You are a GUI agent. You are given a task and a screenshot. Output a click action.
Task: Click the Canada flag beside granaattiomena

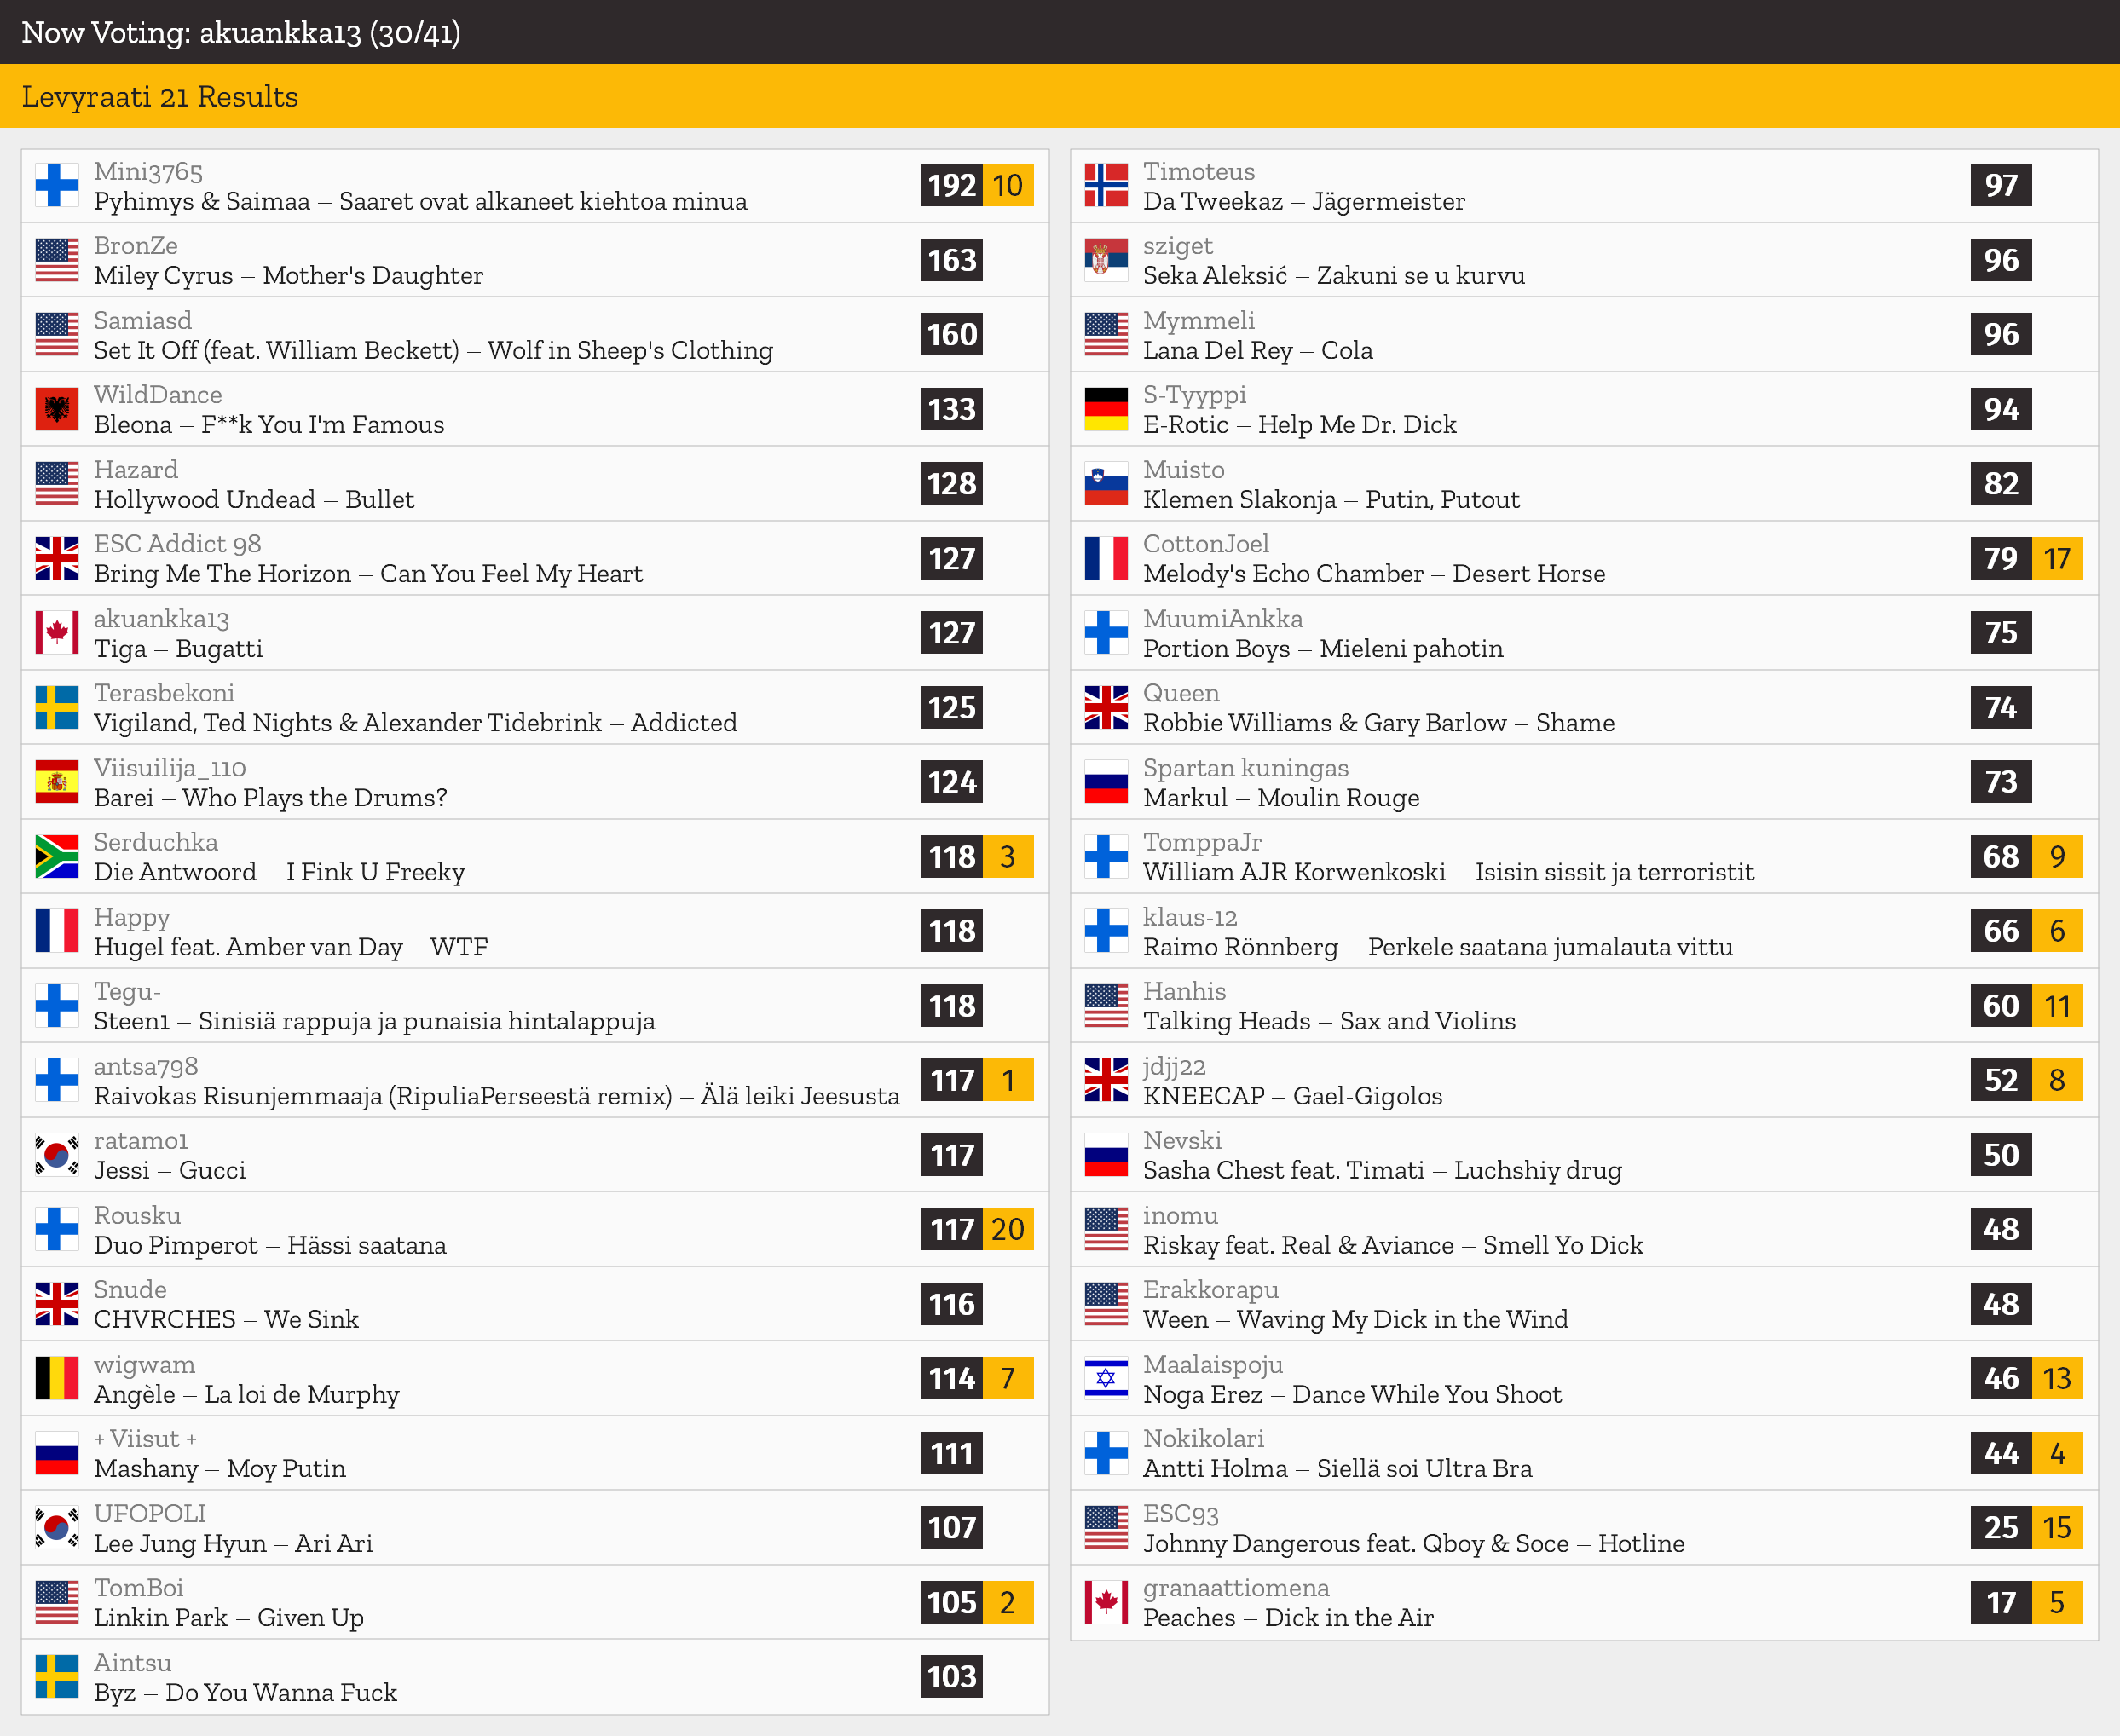tap(1106, 1602)
